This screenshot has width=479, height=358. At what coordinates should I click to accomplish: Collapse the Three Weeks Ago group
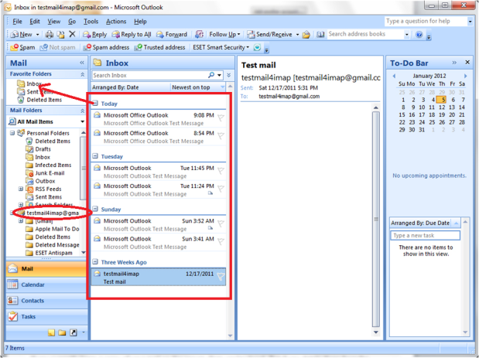(x=95, y=261)
